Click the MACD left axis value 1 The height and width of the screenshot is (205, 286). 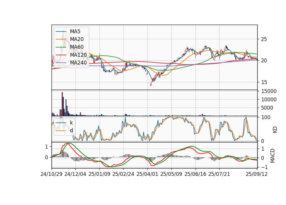tap(46, 146)
